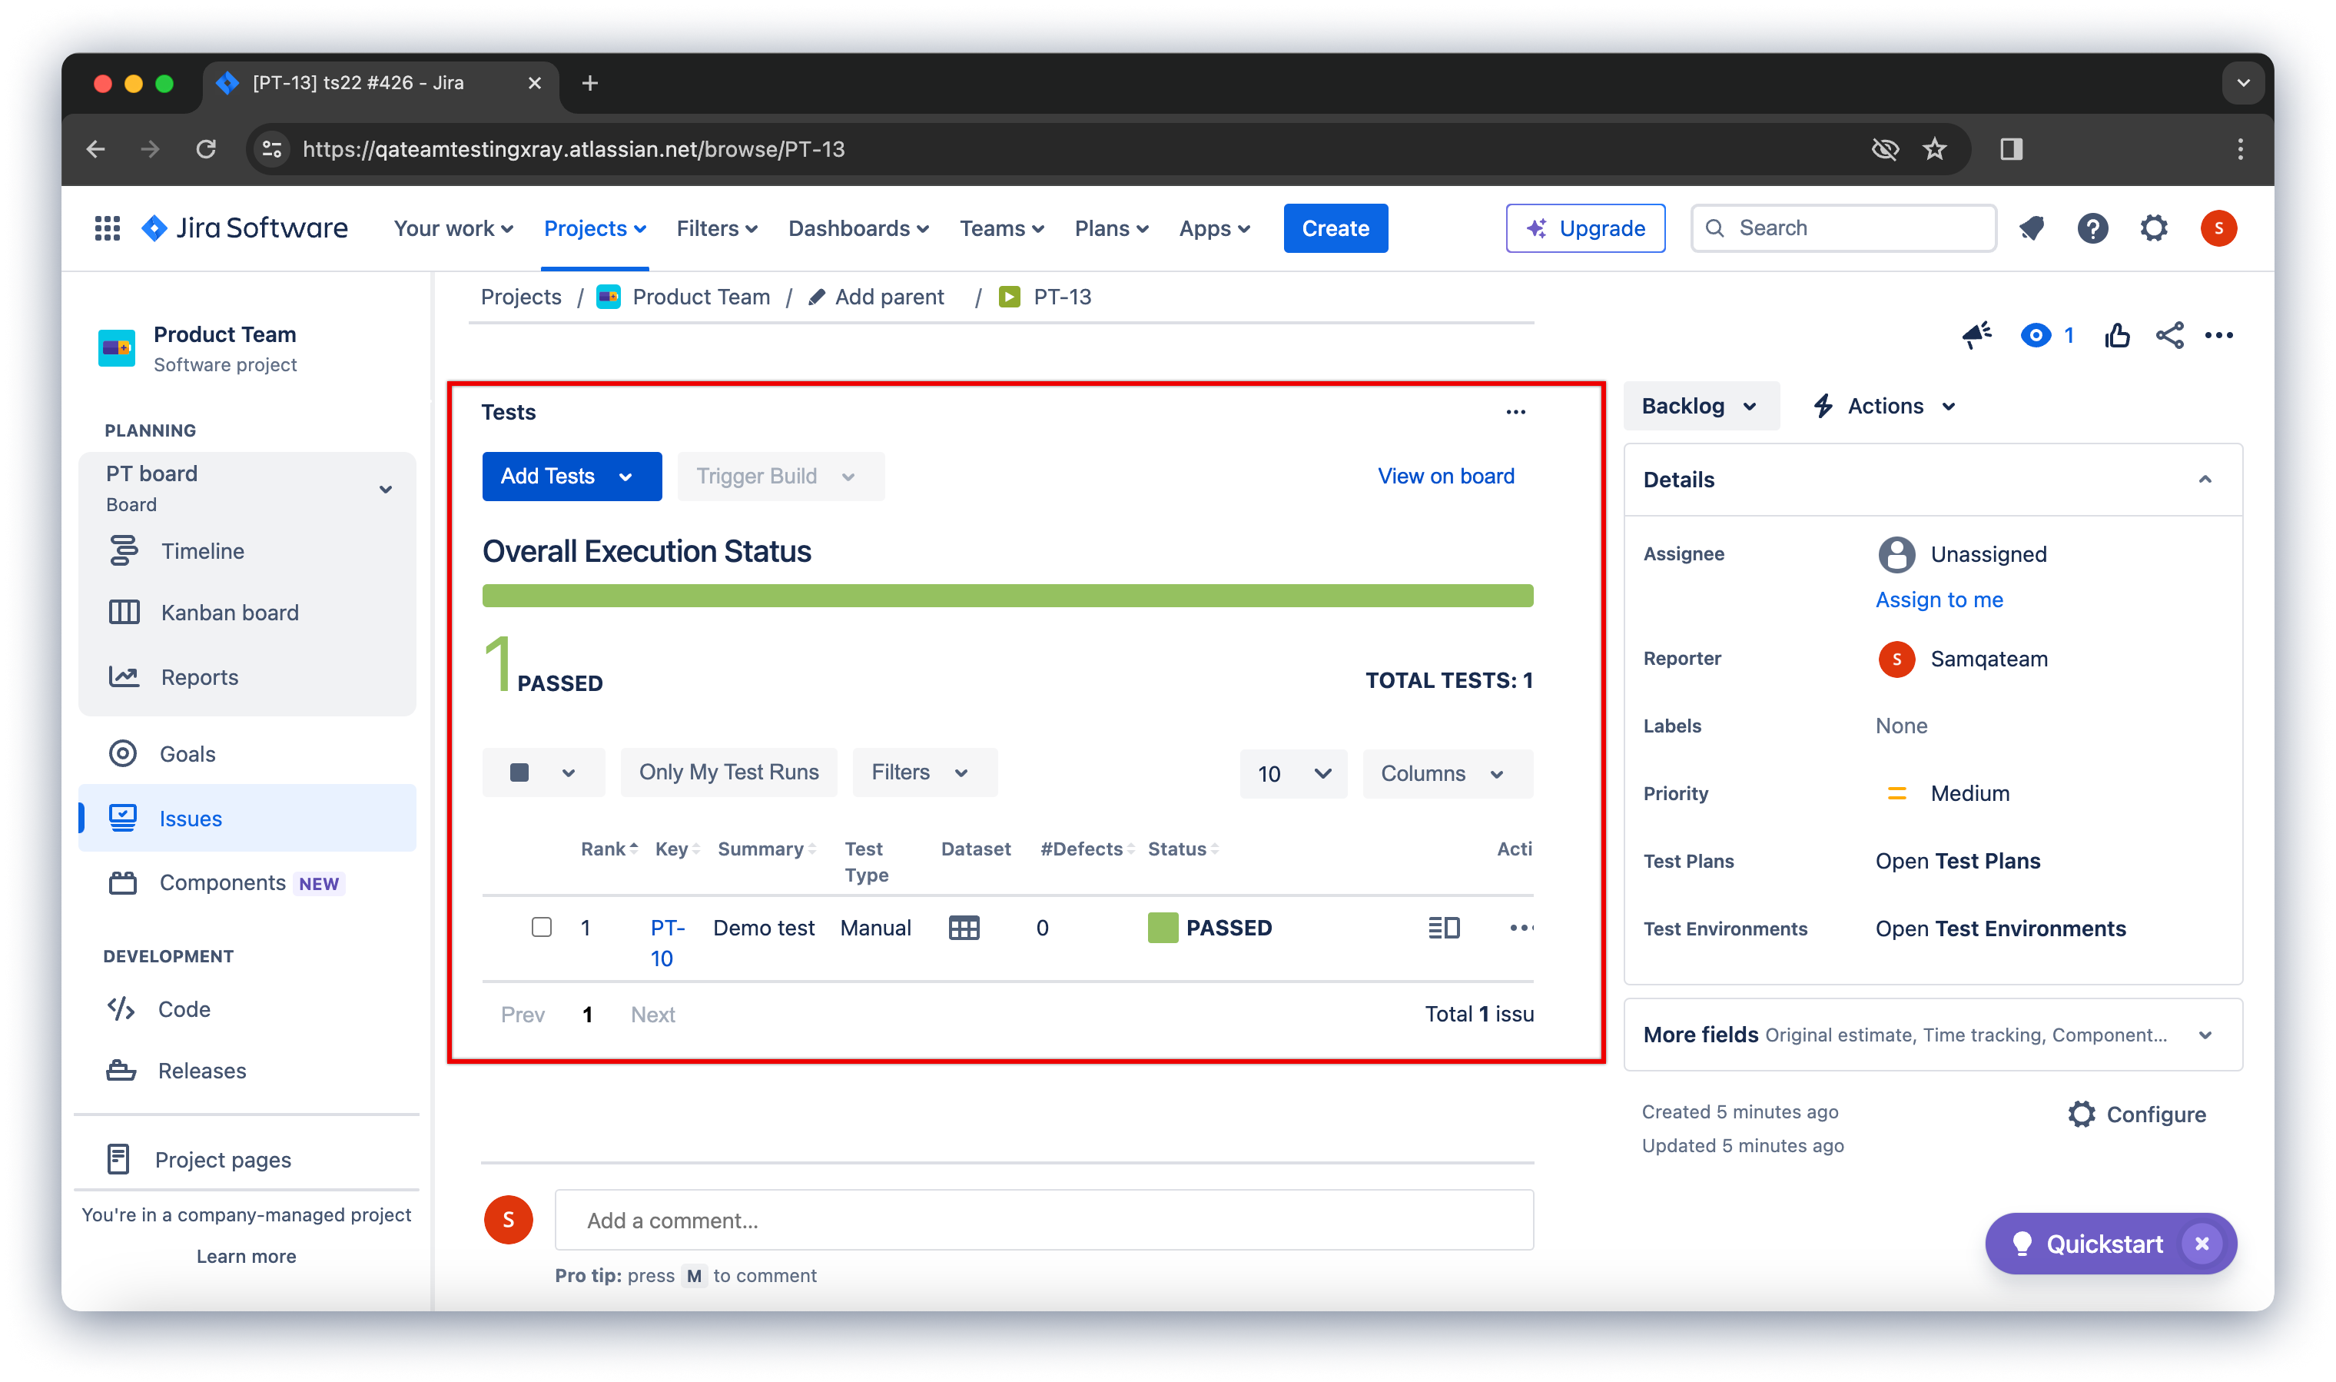Open the Jira app switcher grid icon
This screenshot has height=1382, width=2336.
tap(107, 228)
